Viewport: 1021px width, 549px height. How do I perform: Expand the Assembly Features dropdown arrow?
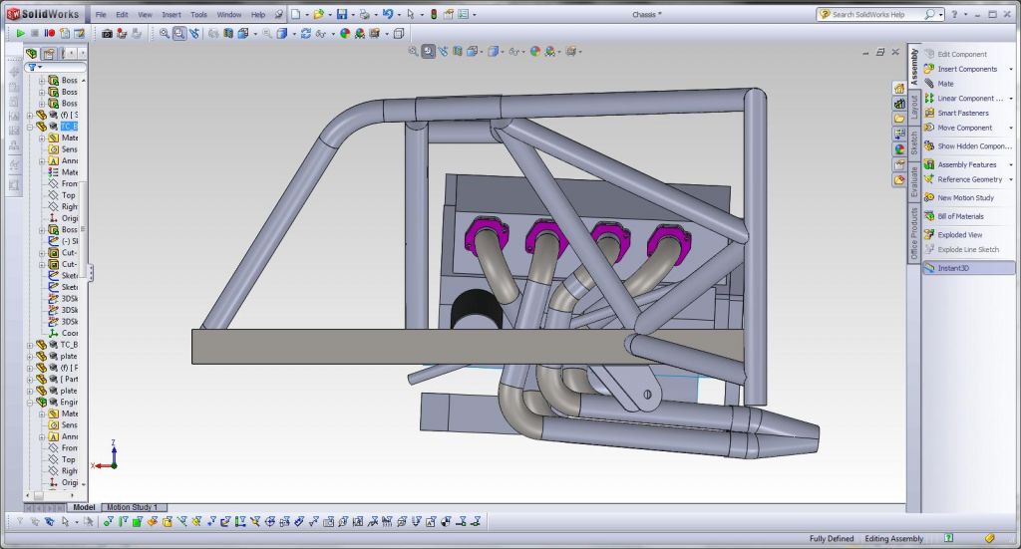1011,165
